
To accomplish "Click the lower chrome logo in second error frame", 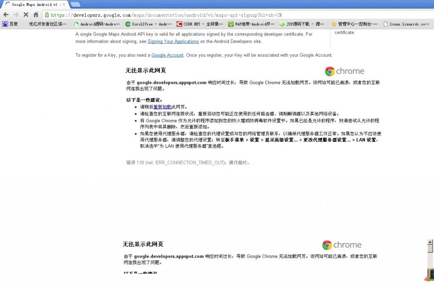I will tap(342, 245).
